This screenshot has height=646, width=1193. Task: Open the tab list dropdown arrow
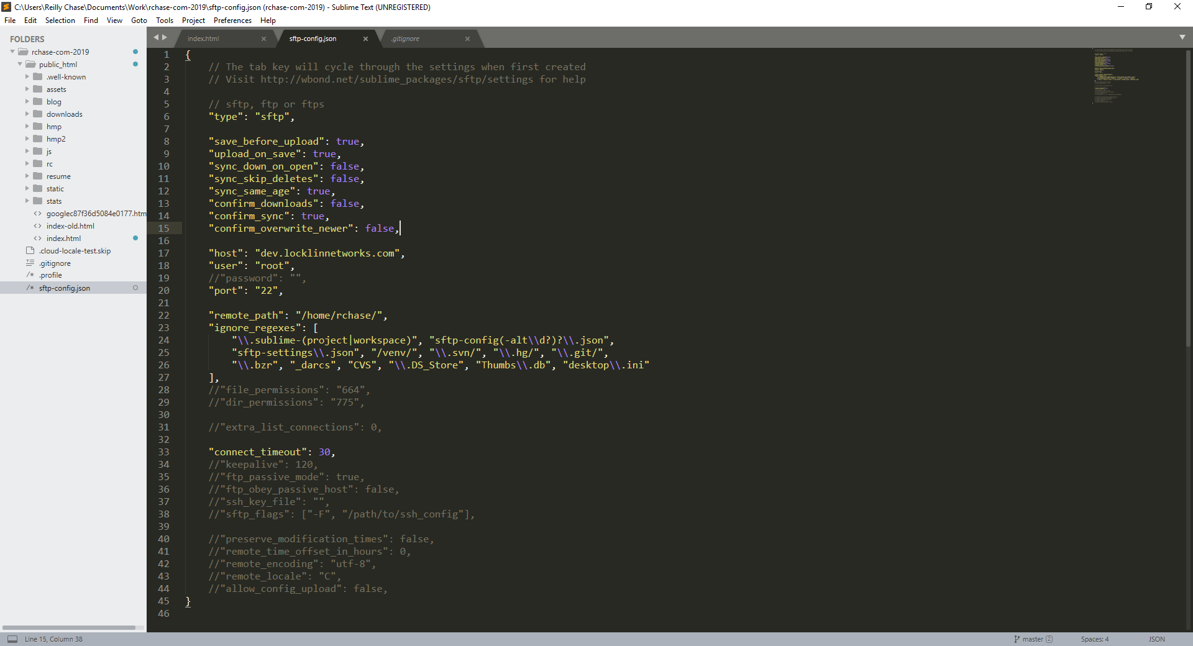pos(1182,37)
